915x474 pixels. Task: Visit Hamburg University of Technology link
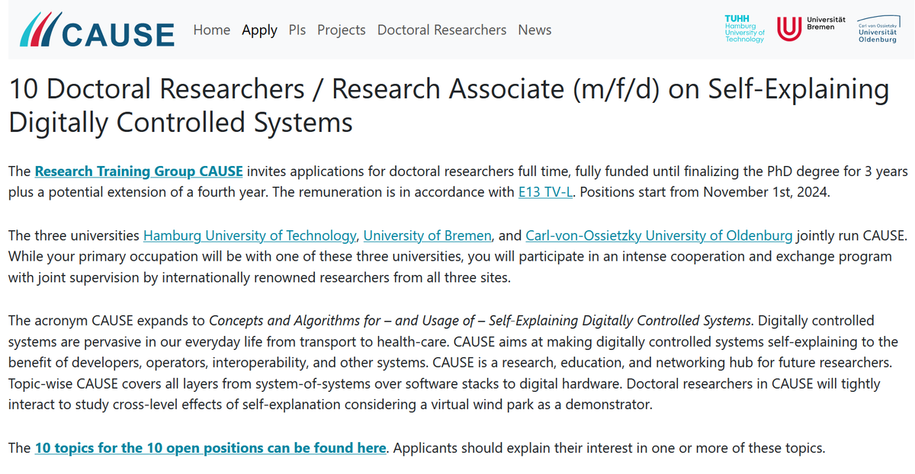point(250,235)
